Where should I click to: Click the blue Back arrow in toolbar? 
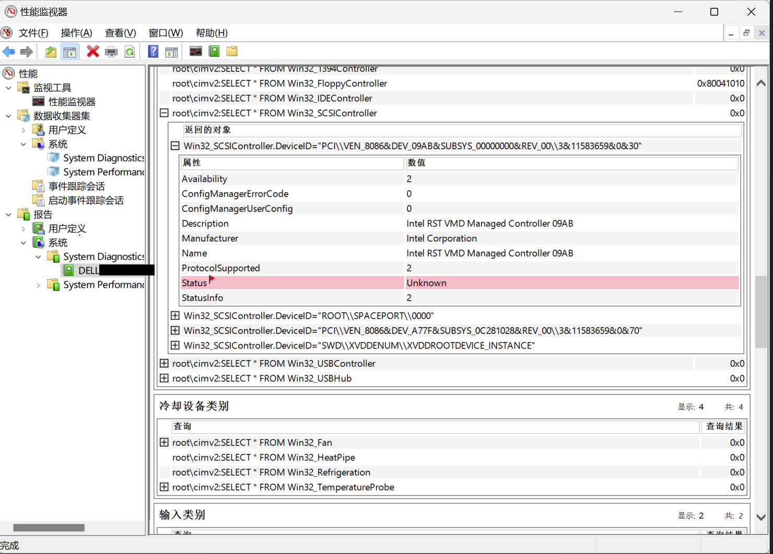(x=9, y=52)
